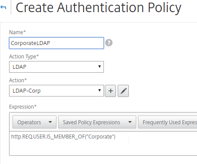Open the Frequently Used Expressions menu

point(168,122)
